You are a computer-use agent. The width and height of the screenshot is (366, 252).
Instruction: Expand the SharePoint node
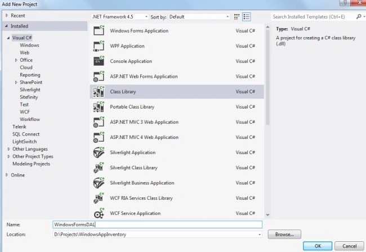tap(16, 82)
